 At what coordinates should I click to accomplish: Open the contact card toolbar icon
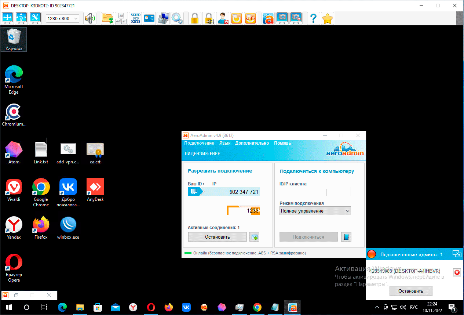(x=149, y=18)
